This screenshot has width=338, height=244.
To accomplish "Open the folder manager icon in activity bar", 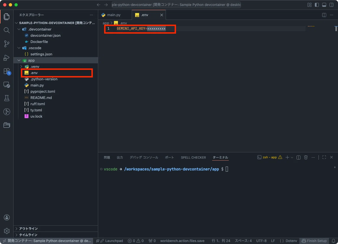I will (7, 125).
